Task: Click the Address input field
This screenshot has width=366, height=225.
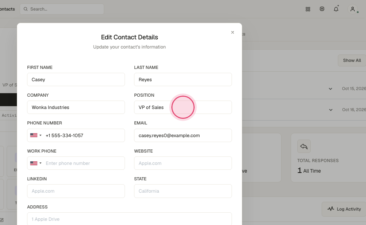Action: pos(129,219)
